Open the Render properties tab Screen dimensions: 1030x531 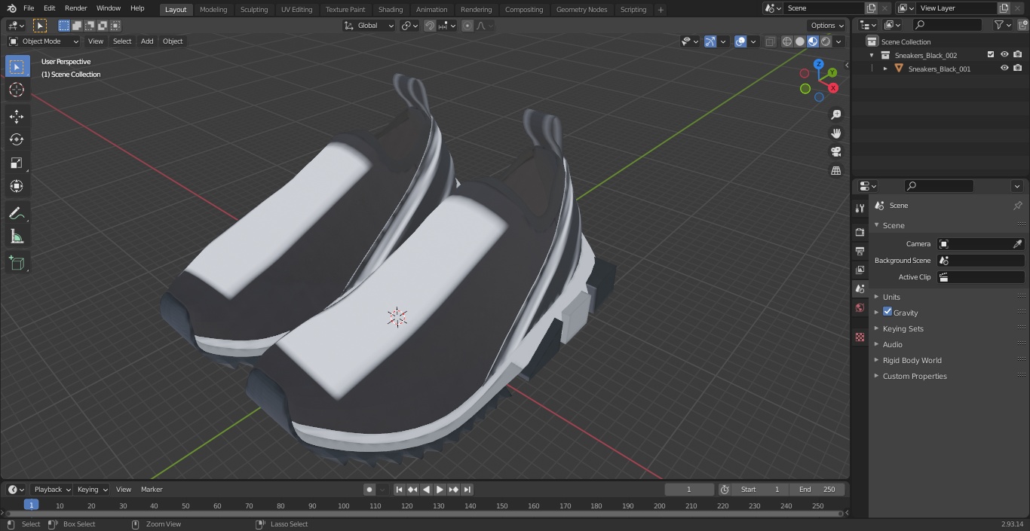point(860,232)
